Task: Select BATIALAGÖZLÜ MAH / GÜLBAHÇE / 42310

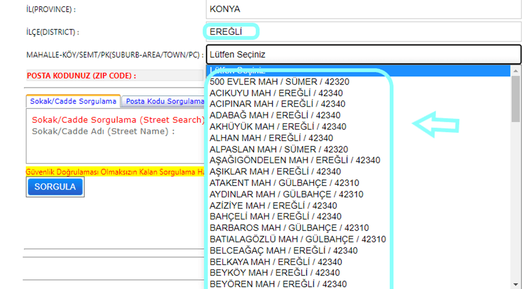Action: (x=298, y=239)
